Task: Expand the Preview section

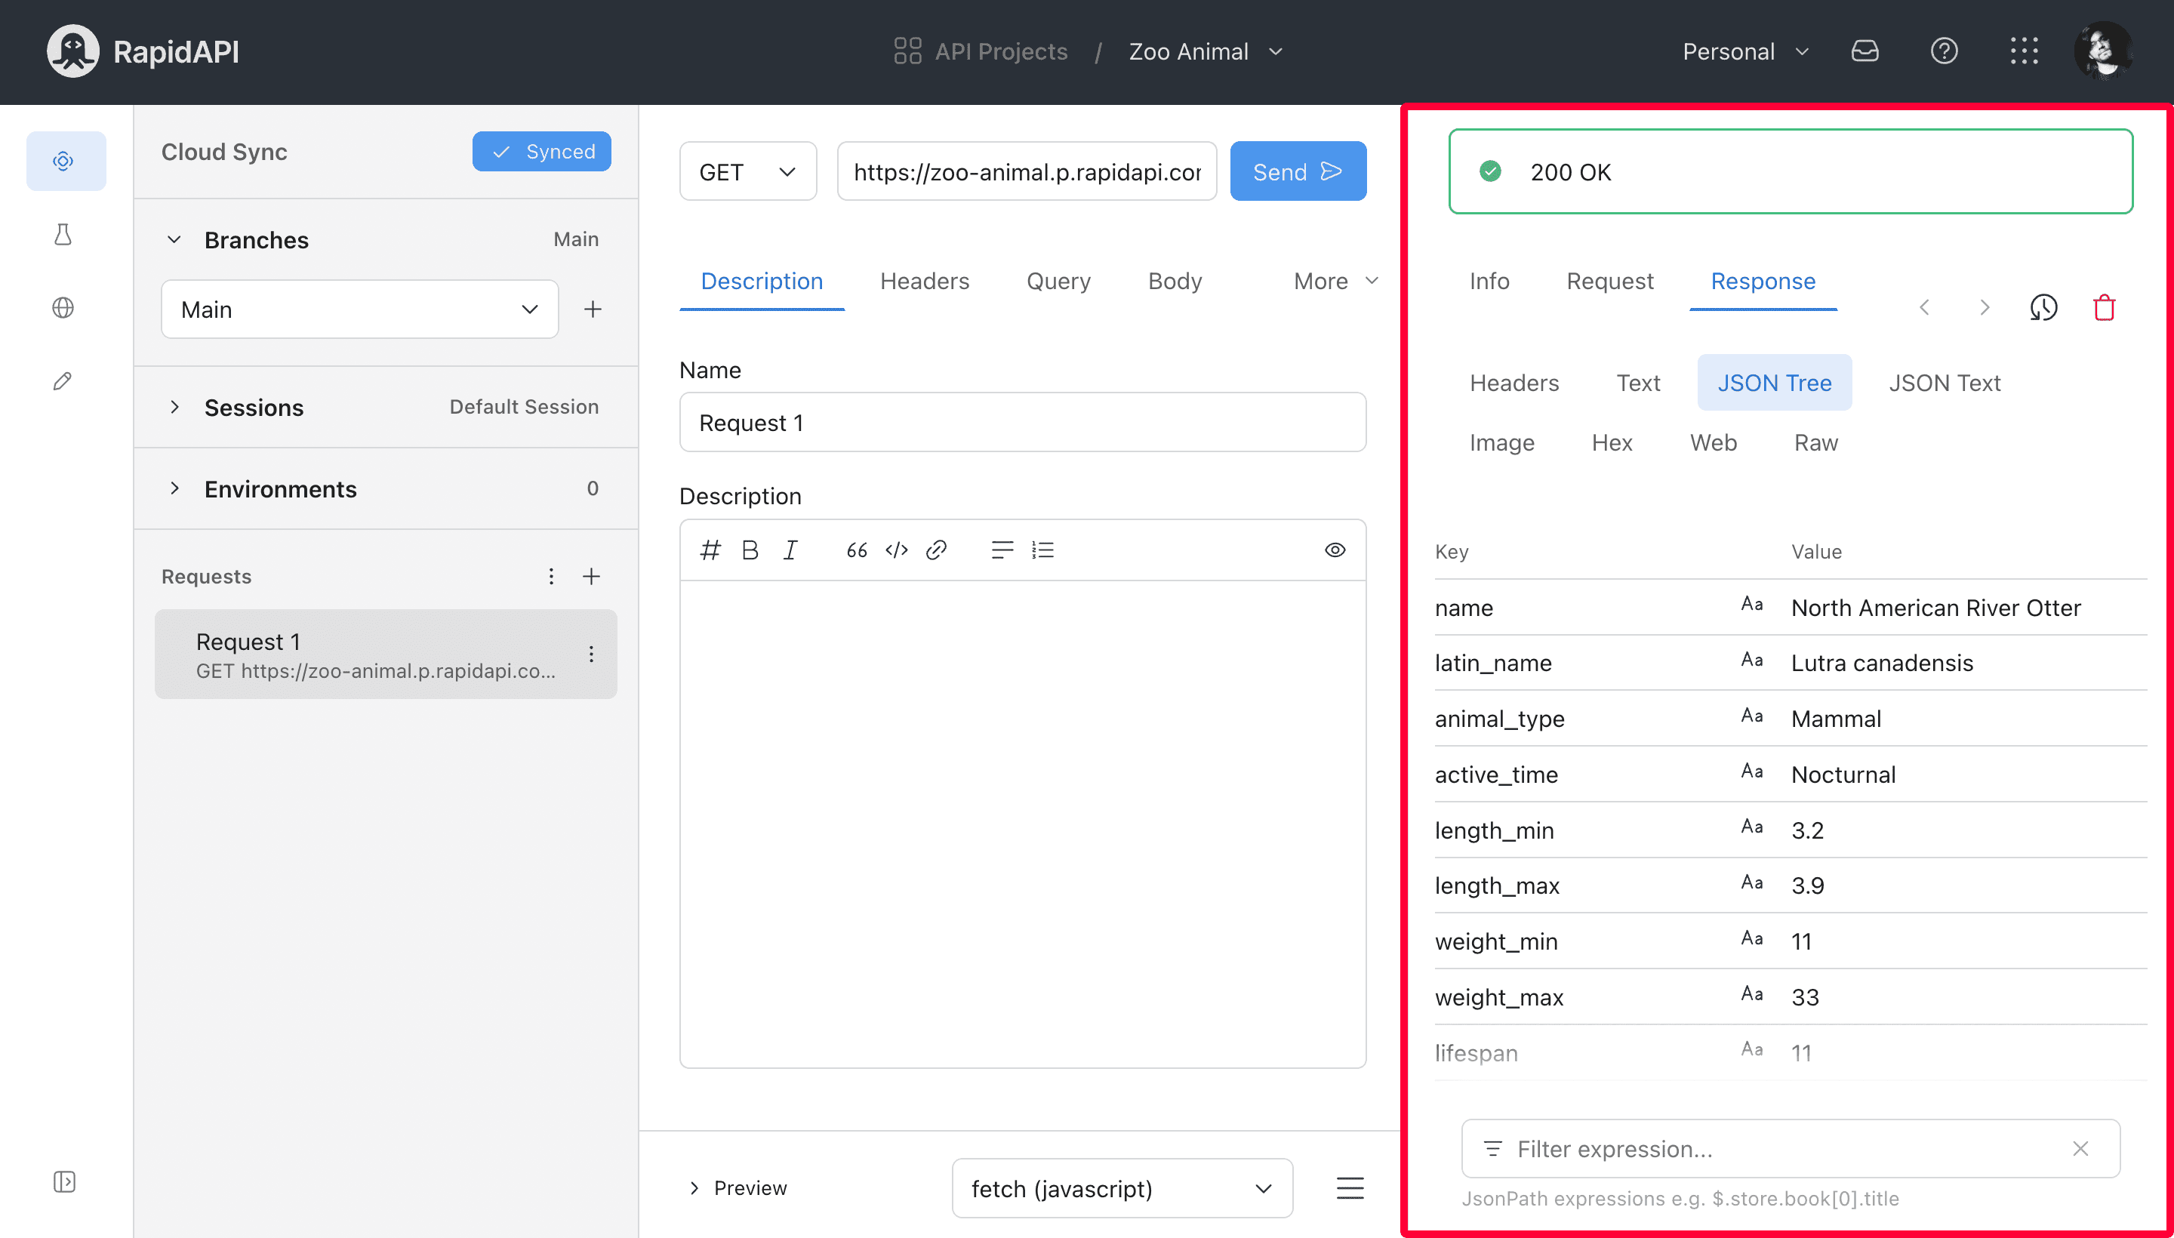Action: (737, 1188)
